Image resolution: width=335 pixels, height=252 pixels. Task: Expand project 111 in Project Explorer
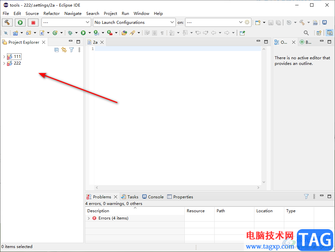[x=4, y=57]
